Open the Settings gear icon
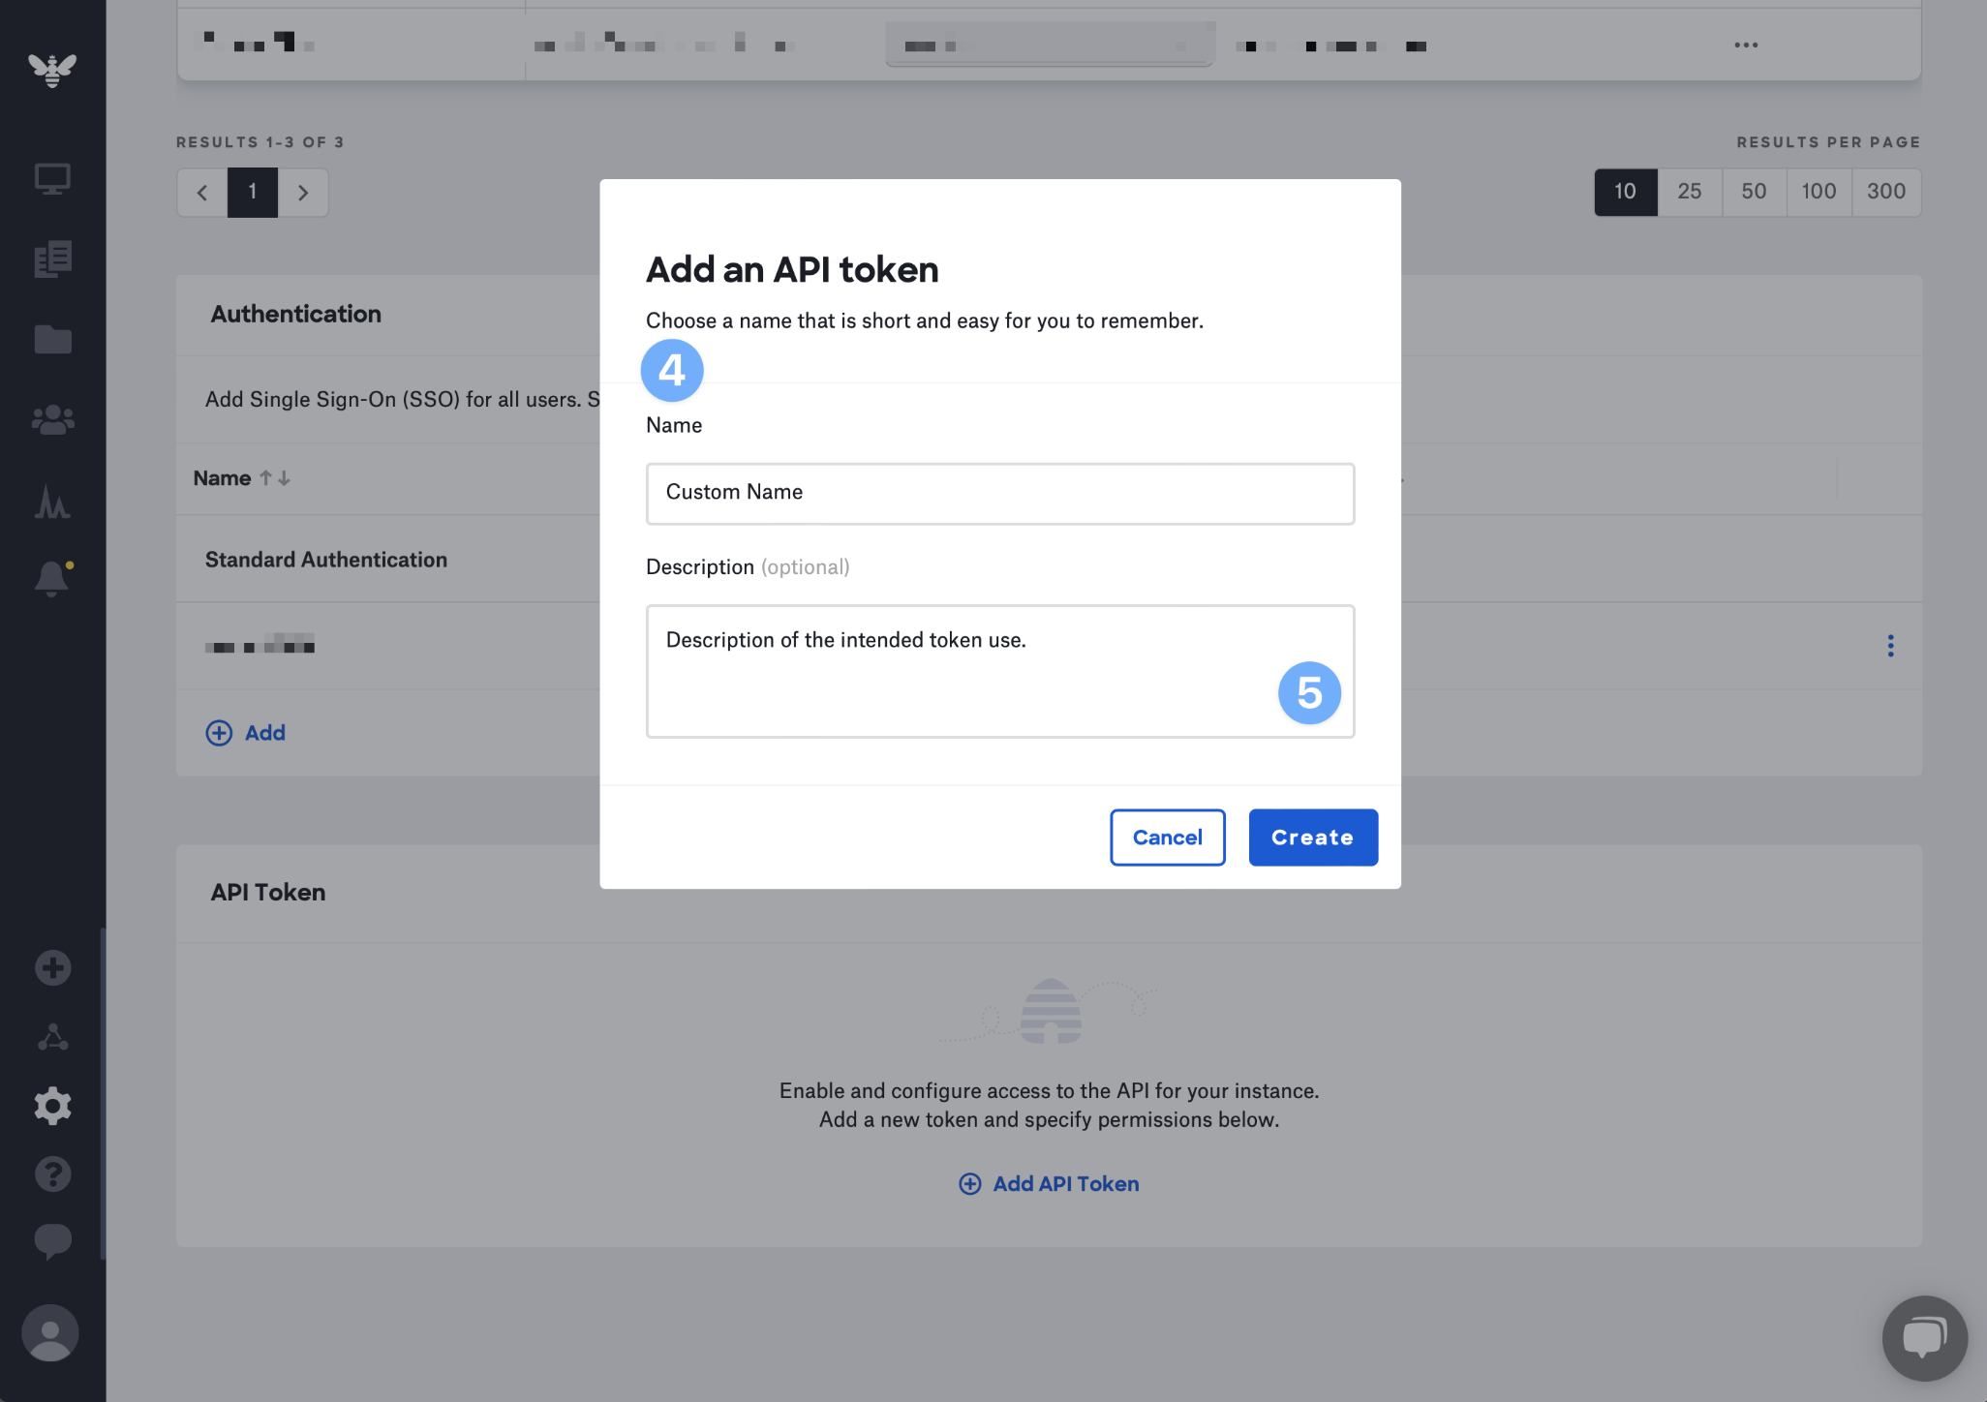The width and height of the screenshot is (1987, 1402). pos(52,1106)
